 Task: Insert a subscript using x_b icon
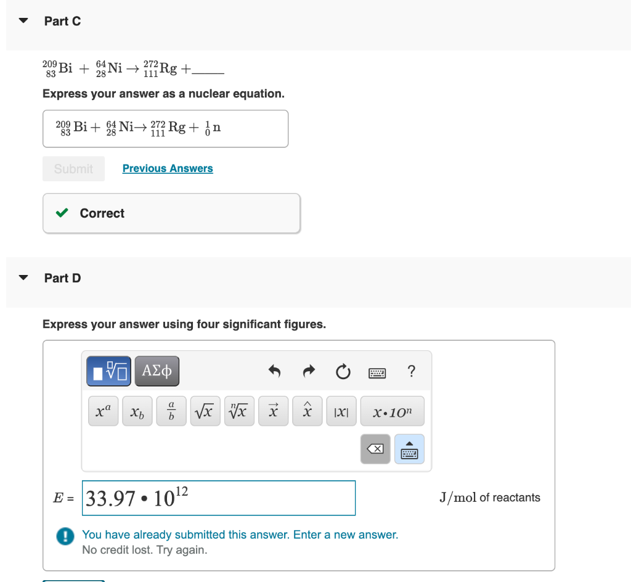pos(137,411)
